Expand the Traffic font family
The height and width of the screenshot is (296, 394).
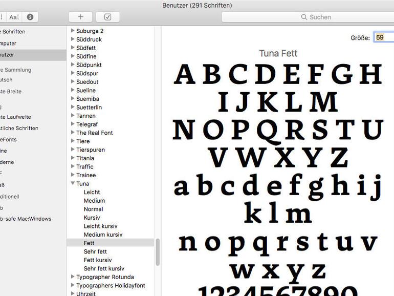[x=73, y=166]
